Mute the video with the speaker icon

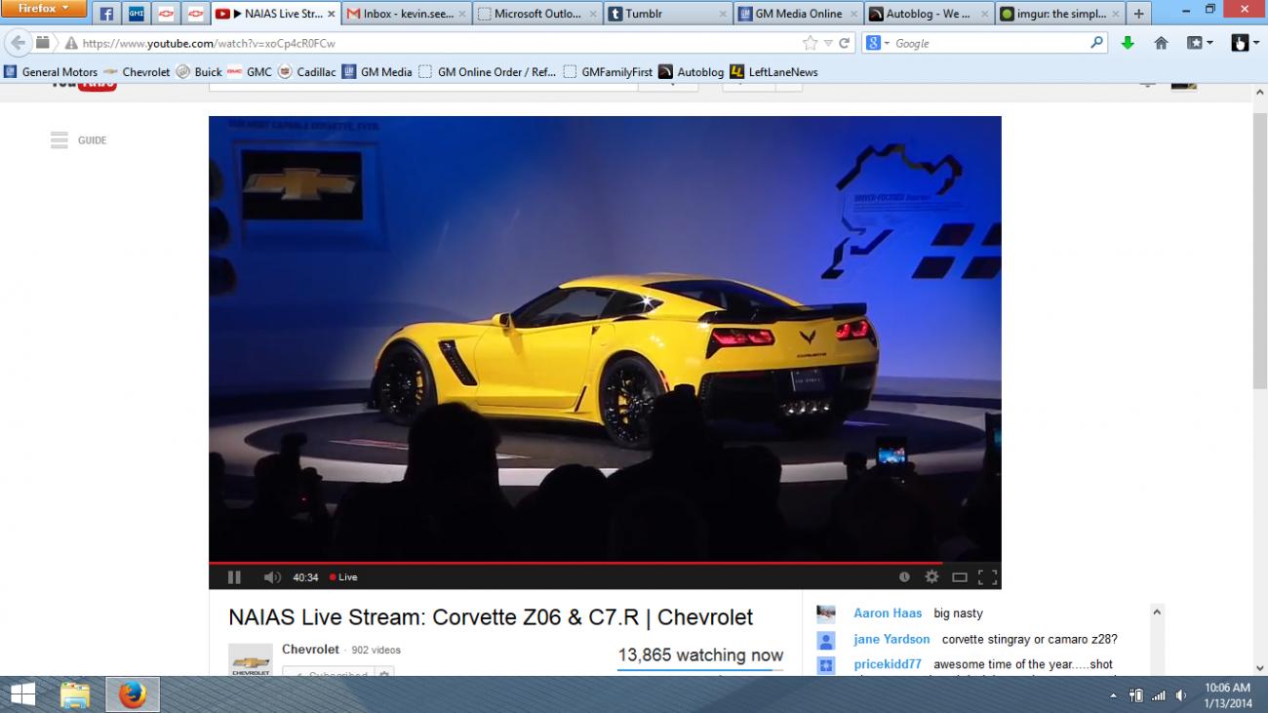click(x=272, y=577)
